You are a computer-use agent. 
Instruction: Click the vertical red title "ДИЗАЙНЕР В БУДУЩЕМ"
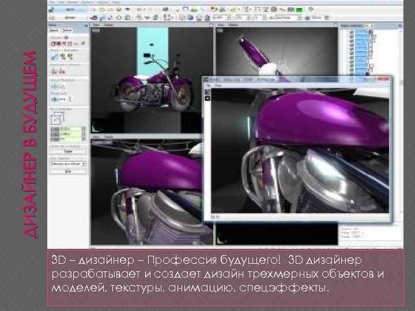(29, 145)
